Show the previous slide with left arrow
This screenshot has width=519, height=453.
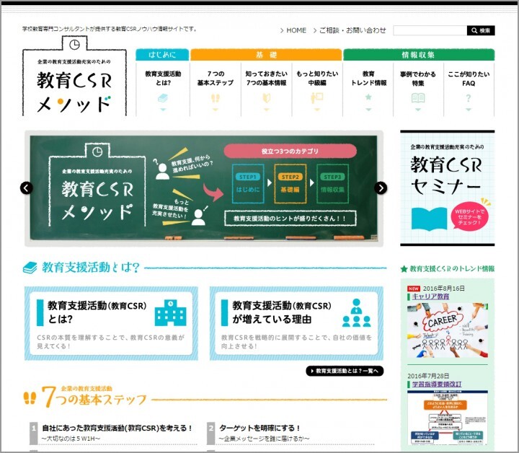click(x=26, y=188)
